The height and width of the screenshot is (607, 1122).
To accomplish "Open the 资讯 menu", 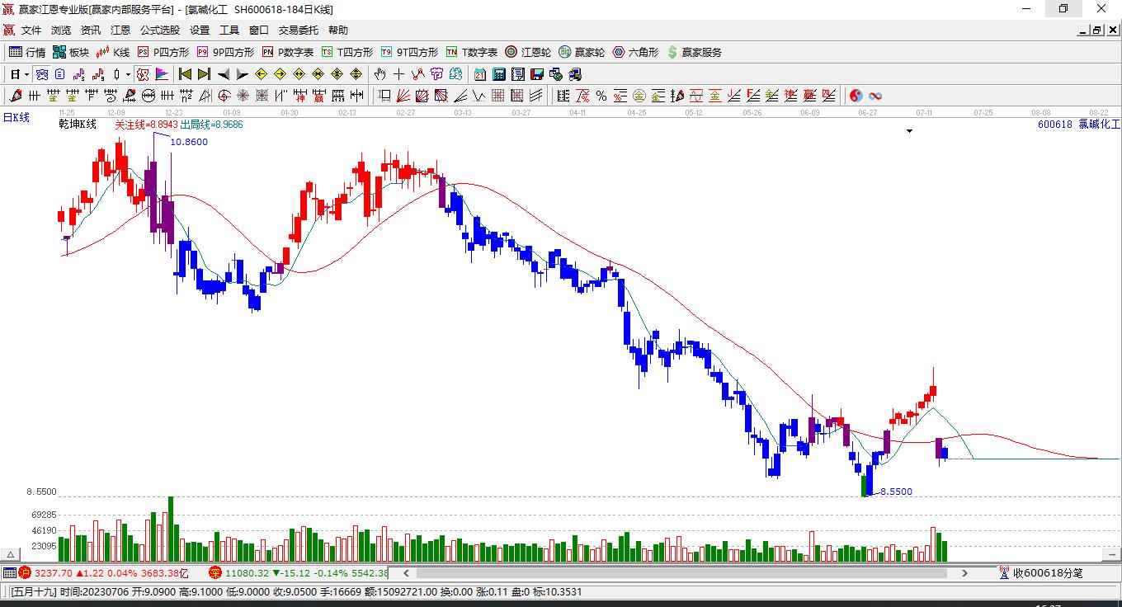I will [91, 31].
